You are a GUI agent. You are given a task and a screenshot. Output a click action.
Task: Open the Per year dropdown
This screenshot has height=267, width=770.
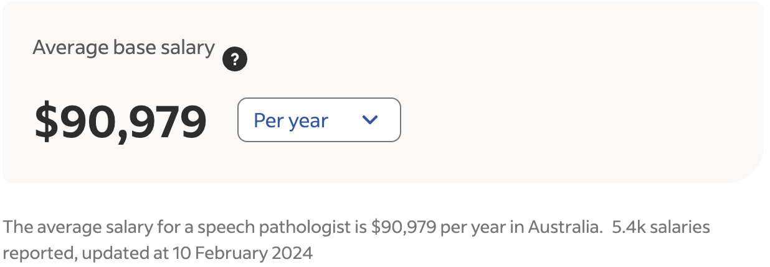coord(319,120)
